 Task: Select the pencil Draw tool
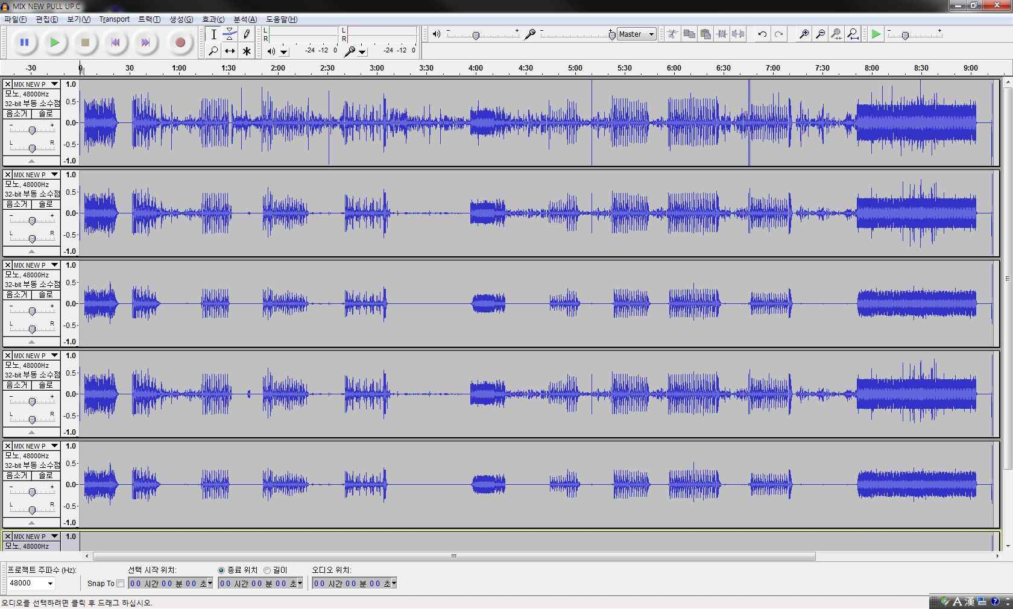pyautogui.click(x=246, y=34)
